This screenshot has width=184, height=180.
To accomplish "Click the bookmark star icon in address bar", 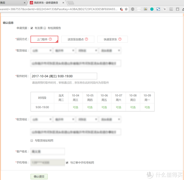I will click(126, 9).
